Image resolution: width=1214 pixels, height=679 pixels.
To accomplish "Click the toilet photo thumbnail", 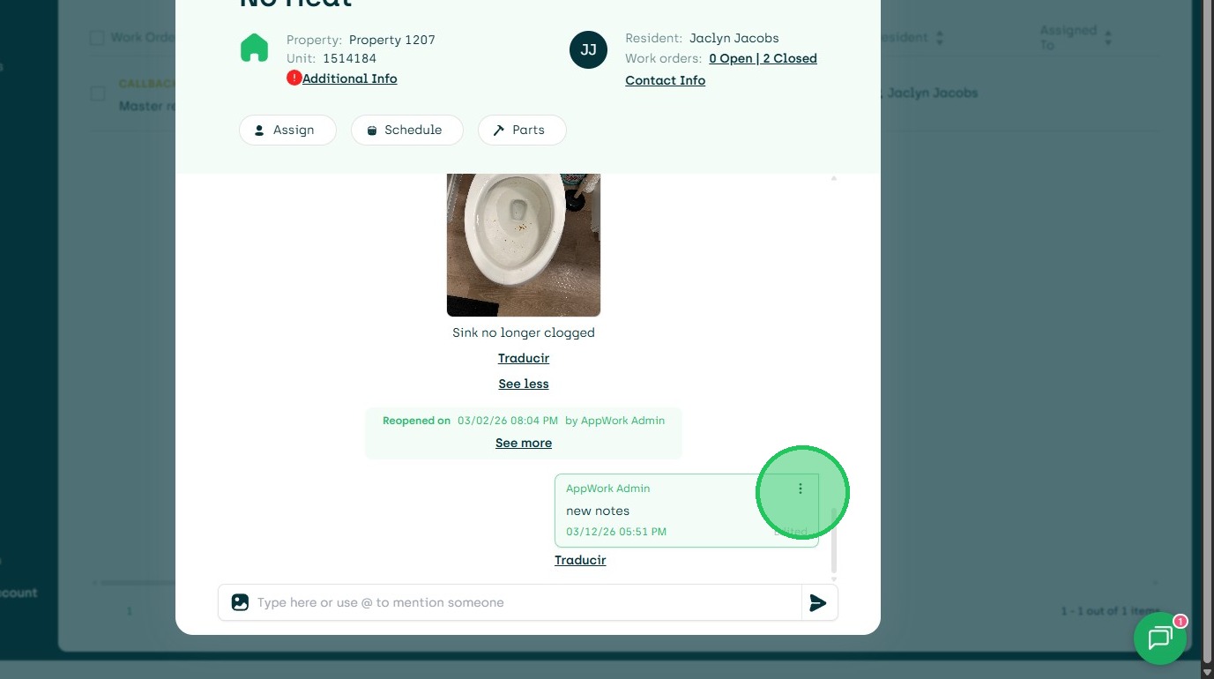I will 523,244.
